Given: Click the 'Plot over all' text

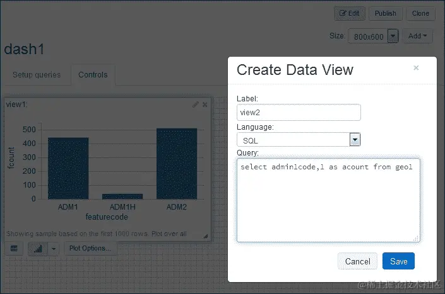Looking at the screenshot, I should pyautogui.click(x=169, y=234).
